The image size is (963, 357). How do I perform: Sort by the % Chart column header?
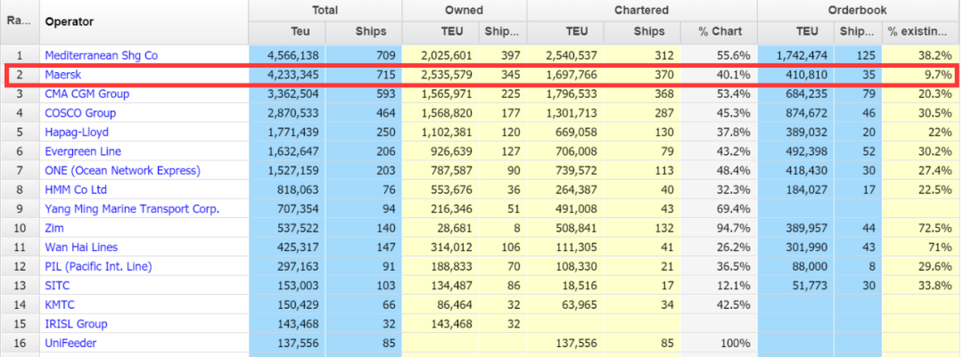pyautogui.click(x=720, y=32)
